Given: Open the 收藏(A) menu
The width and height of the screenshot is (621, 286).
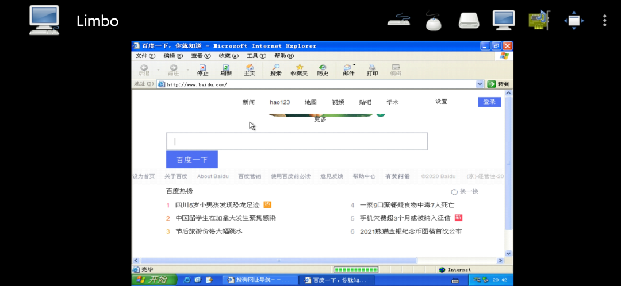Looking at the screenshot, I should click(228, 56).
